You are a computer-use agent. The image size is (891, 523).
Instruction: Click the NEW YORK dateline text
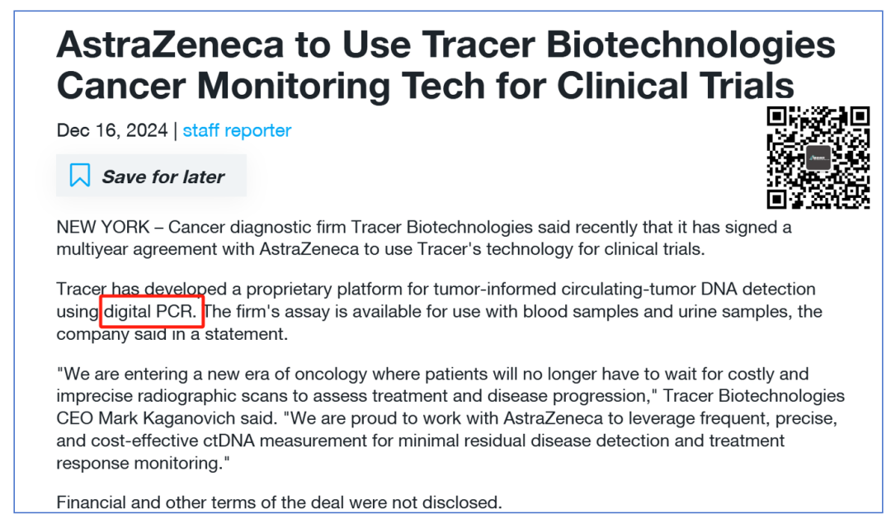(x=102, y=226)
